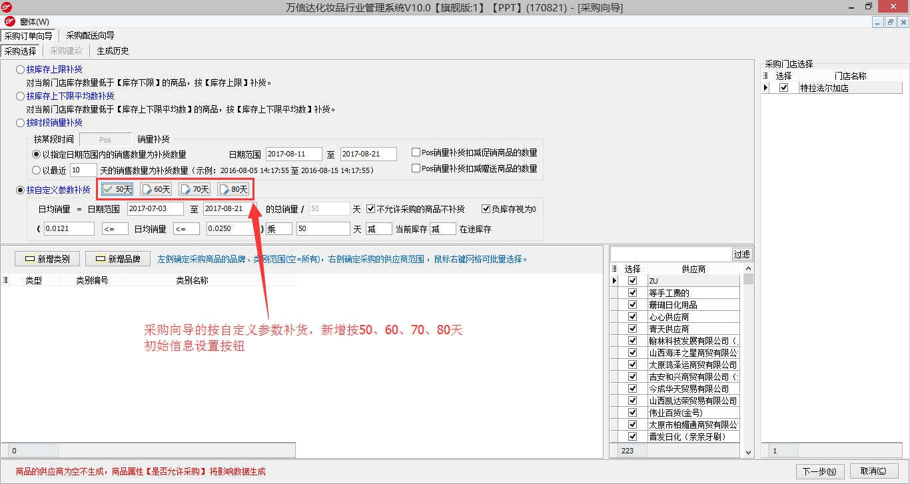Select the 70天 preset button
910x484 pixels.
click(x=195, y=190)
